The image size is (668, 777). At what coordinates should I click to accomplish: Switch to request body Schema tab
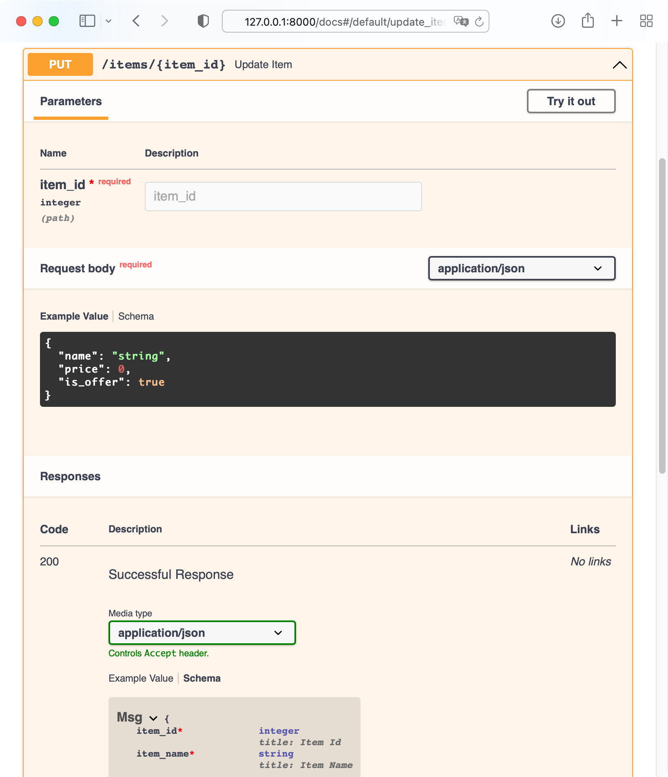click(136, 316)
